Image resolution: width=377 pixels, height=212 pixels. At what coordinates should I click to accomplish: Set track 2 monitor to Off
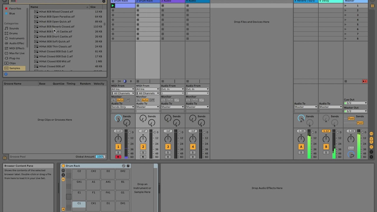point(152,100)
